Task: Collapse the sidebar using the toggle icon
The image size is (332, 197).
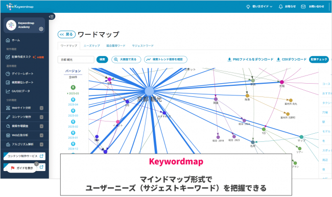Action: (x=52, y=16)
